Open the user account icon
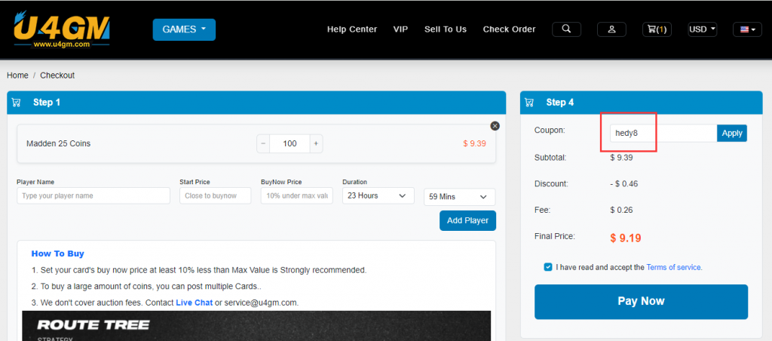 pos(611,29)
